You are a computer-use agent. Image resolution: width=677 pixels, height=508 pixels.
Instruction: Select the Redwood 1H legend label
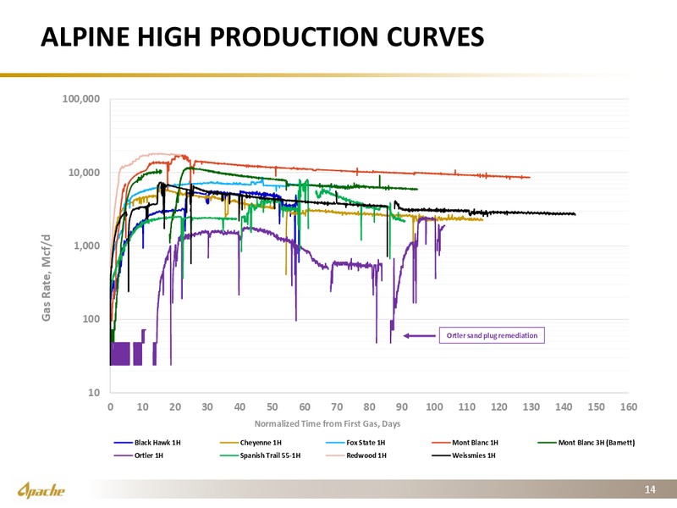coord(366,456)
